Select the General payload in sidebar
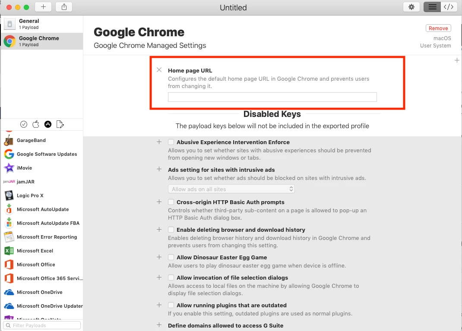This screenshot has width=462, height=331. point(42,24)
